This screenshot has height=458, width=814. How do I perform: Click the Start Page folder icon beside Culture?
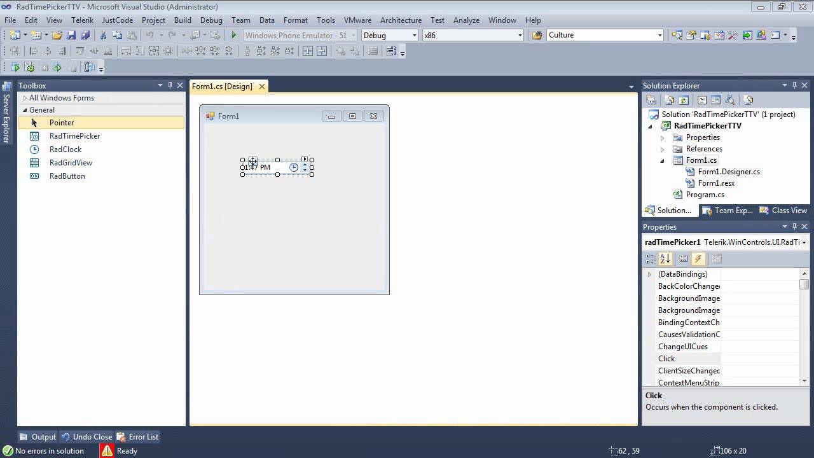point(537,36)
